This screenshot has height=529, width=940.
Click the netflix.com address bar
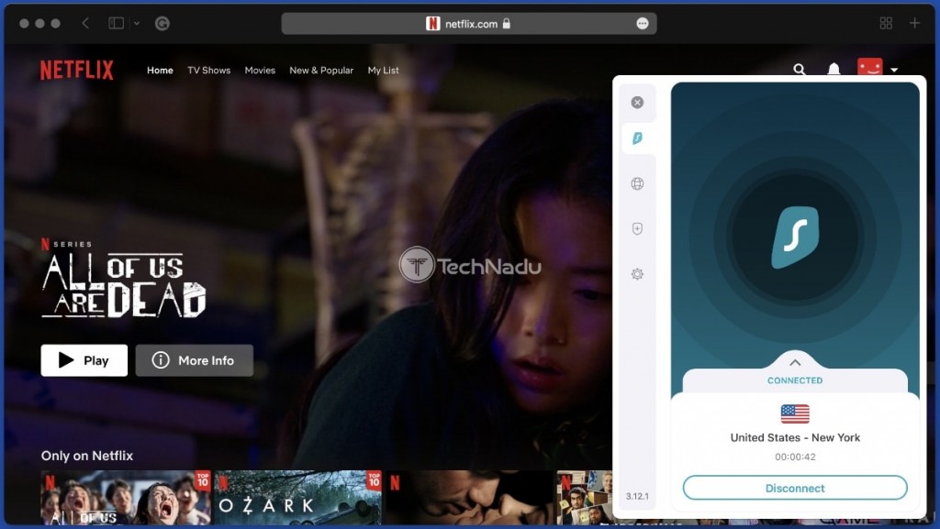[469, 23]
